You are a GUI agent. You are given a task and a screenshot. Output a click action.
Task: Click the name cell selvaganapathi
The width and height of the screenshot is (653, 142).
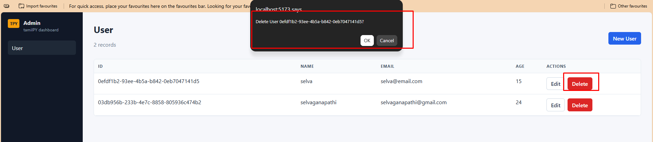[318, 102]
